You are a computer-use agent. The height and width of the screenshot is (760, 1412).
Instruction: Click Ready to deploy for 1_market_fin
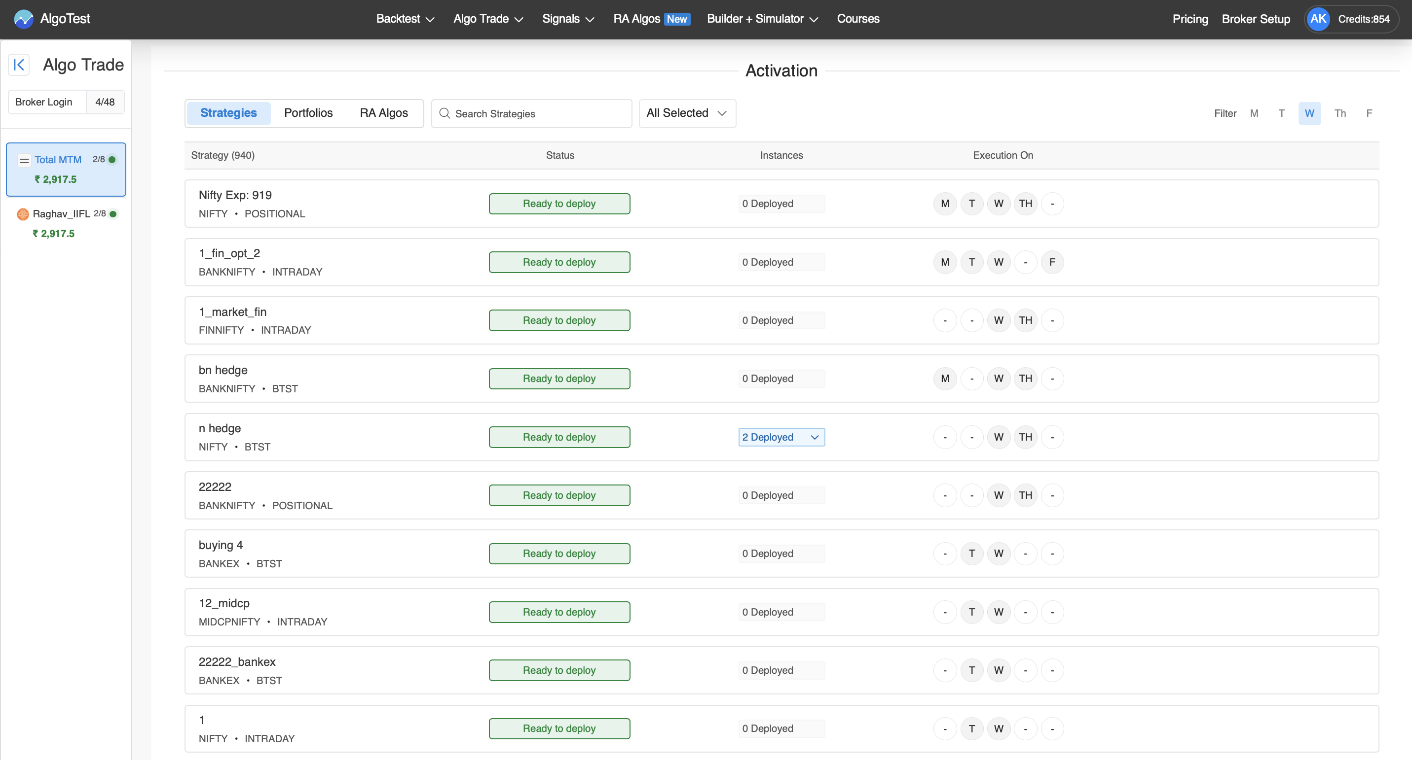[x=559, y=320]
